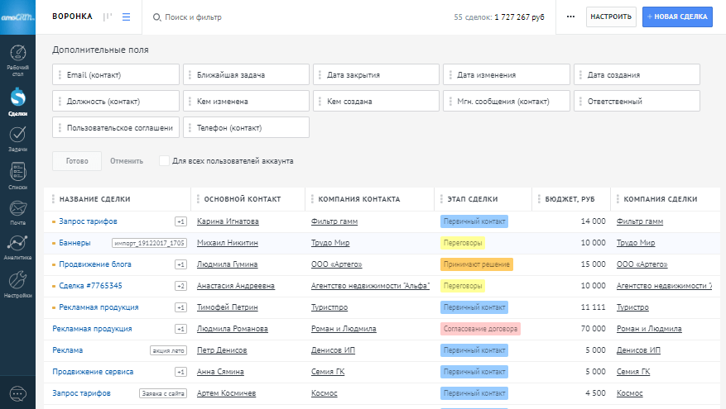Viewport: 726px width, 409px height.
Task: Switch to list view icon next to ВОРОНКА
Action: [127, 17]
